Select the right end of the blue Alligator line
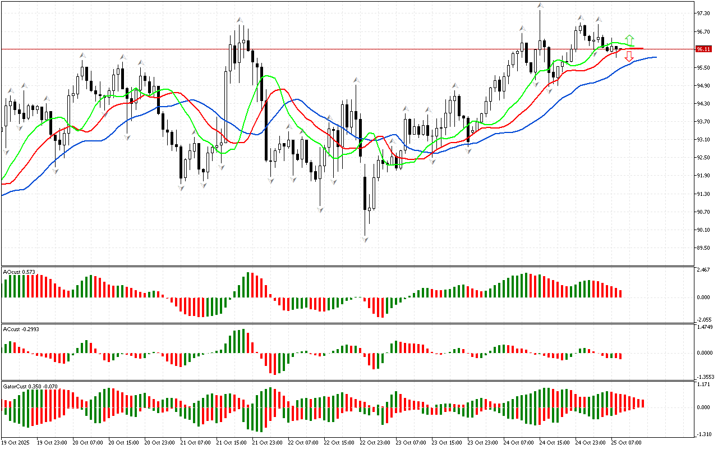Viewport: 718px width, 449px height. pyautogui.click(x=656, y=57)
